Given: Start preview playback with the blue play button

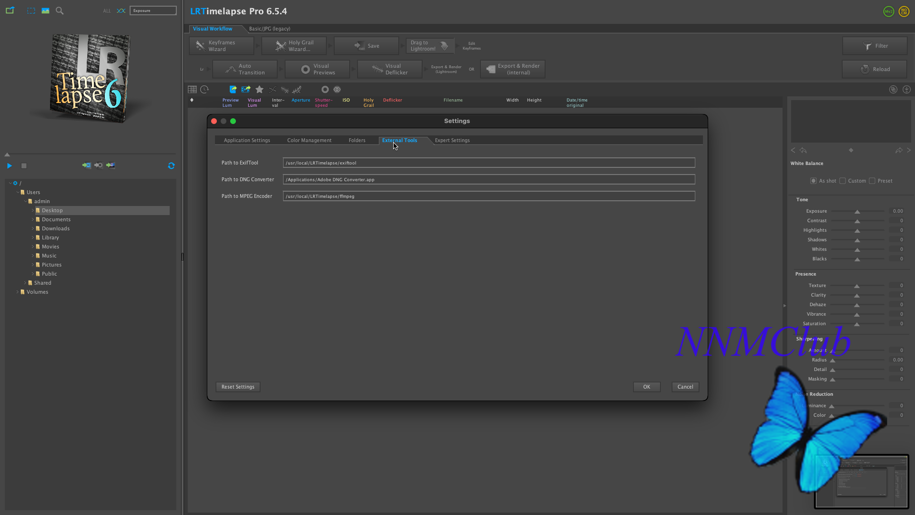Looking at the screenshot, I should click(10, 165).
